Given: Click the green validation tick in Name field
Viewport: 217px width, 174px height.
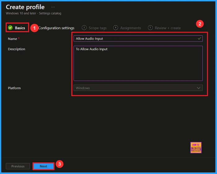Looking at the screenshot, I should [199, 38].
